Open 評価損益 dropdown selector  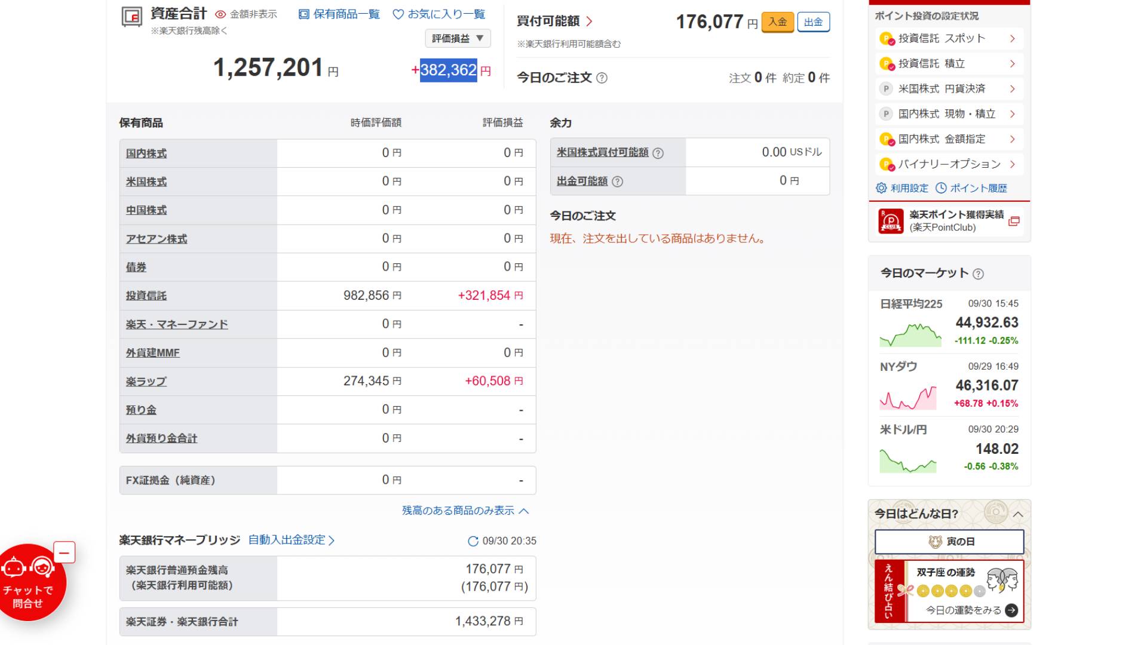[x=458, y=39]
